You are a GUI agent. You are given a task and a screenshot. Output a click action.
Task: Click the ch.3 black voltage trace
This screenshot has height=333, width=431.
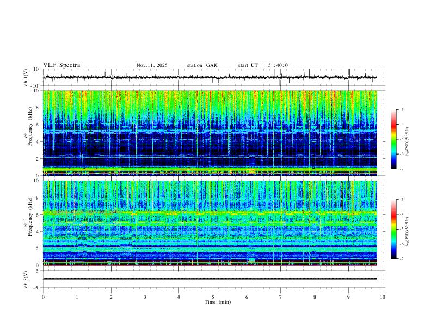(x=210, y=279)
